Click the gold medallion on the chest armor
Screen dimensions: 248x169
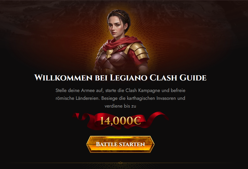(109, 53)
